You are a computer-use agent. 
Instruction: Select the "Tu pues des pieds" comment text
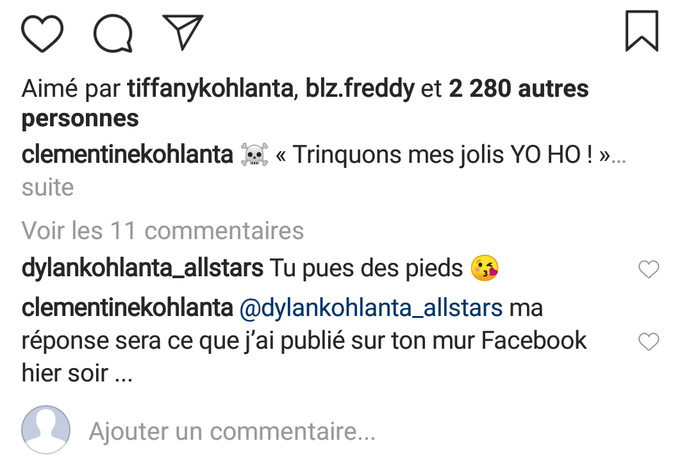(x=366, y=268)
